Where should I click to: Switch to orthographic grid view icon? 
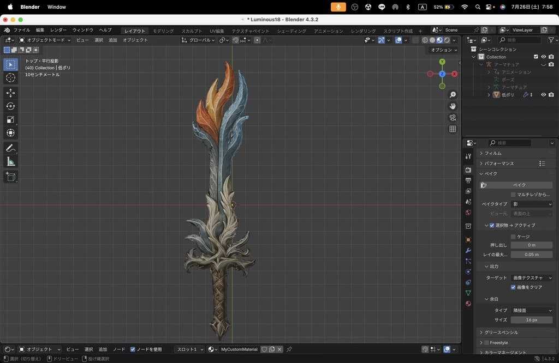453,129
